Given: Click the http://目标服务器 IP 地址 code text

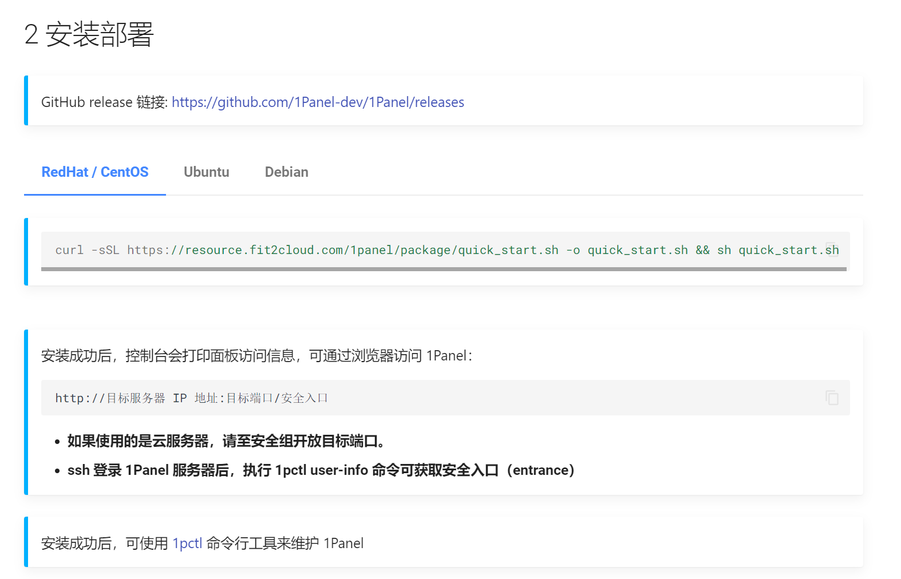Looking at the screenshot, I should 191,398.
